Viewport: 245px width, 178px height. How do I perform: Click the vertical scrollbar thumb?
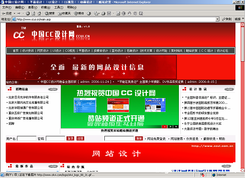tap(243, 44)
